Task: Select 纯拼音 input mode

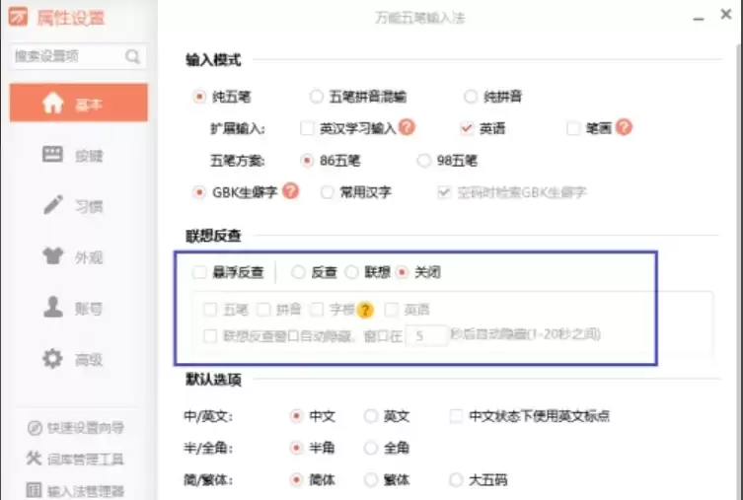Action: coord(470,97)
